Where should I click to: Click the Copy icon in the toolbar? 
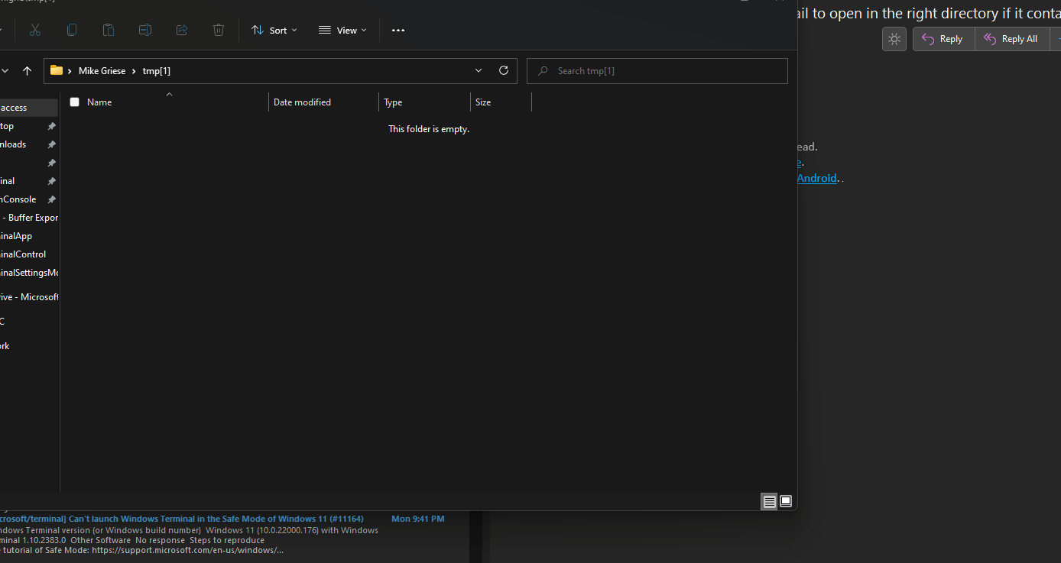(x=71, y=30)
